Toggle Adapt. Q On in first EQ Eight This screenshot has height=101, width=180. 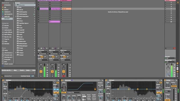pyautogui.click(x=56, y=93)
